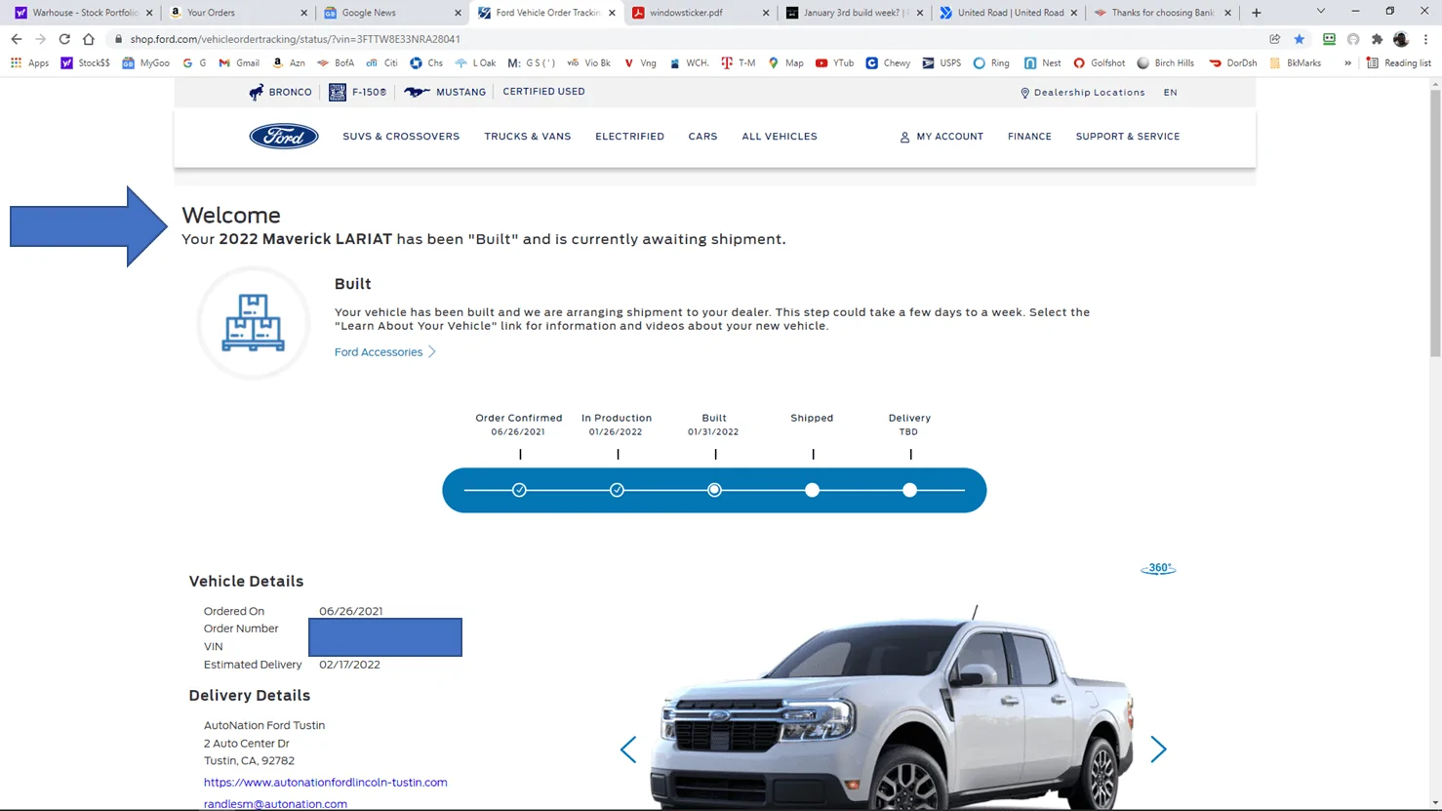This screenshot has height=811, width=1442.
Task: Open Dealership Locations
Action: (x=1083, y=93)
